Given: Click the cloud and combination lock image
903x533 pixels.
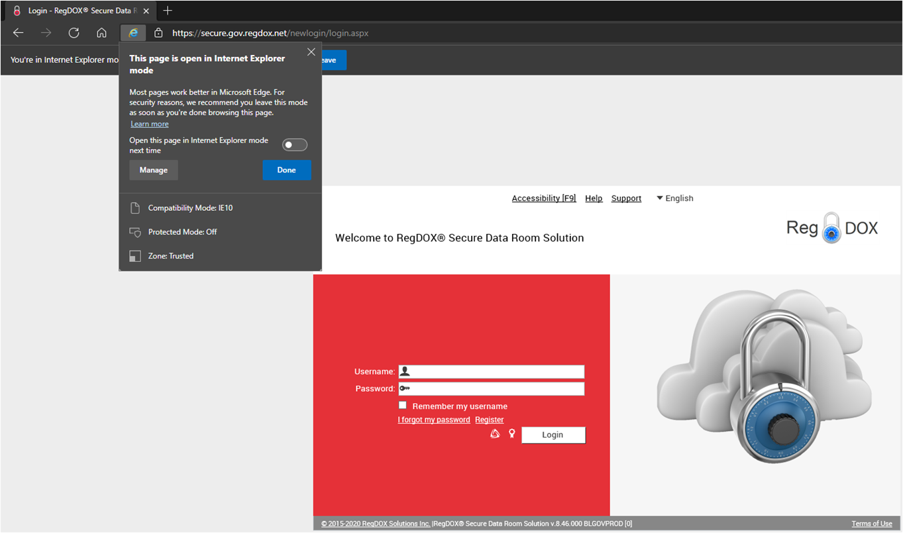Looking at the screenshot, I should coord(763,377).
